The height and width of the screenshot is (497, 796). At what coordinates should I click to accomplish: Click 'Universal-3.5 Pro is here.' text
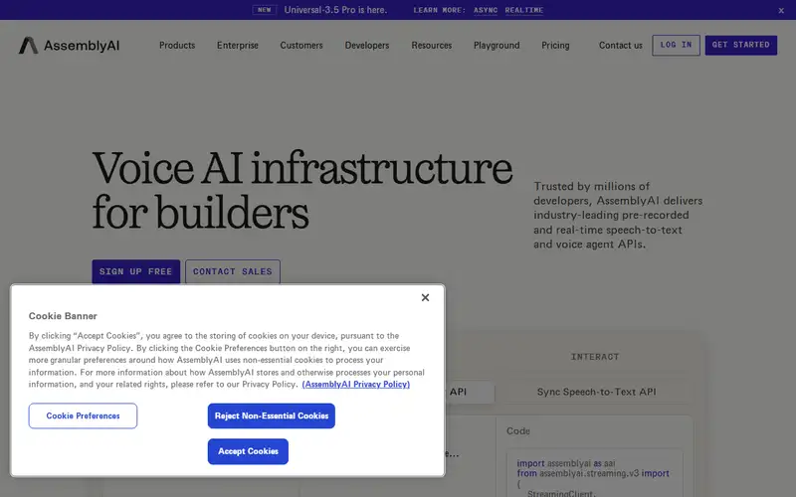[335, 10]
